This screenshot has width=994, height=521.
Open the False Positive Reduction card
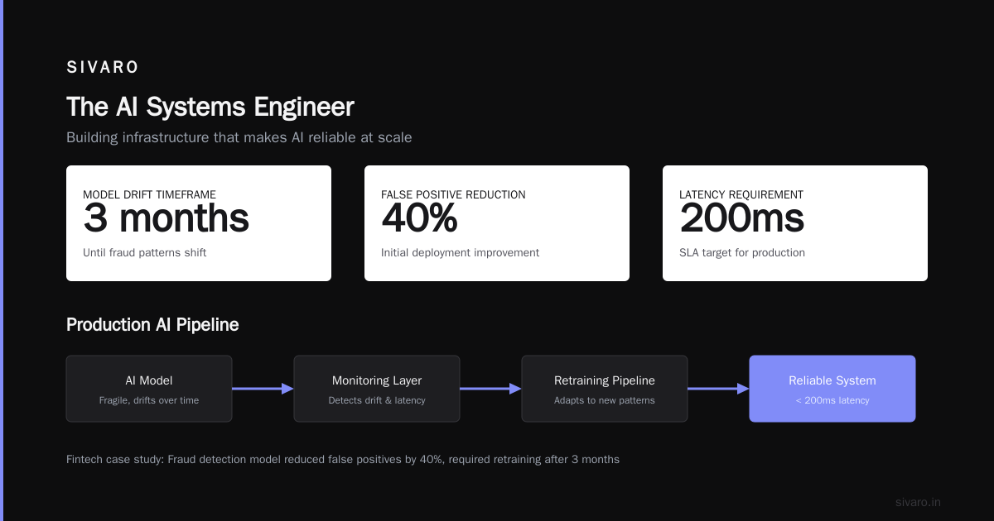(x=497, y=223)
